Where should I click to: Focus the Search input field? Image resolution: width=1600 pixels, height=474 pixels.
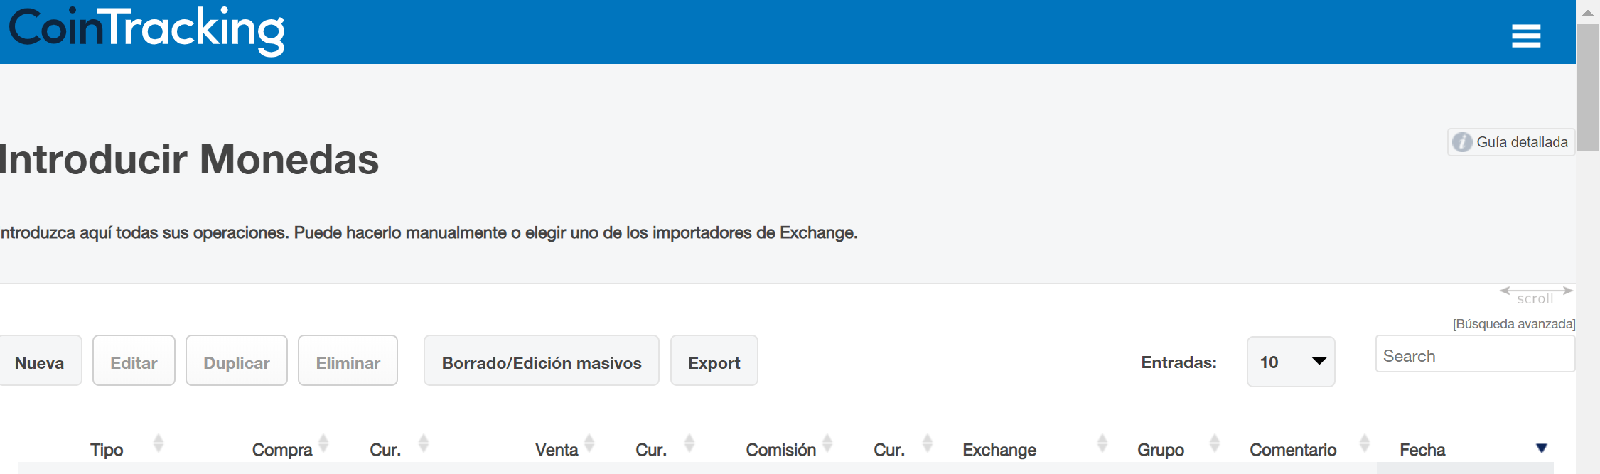click(x=1475, y=355)
